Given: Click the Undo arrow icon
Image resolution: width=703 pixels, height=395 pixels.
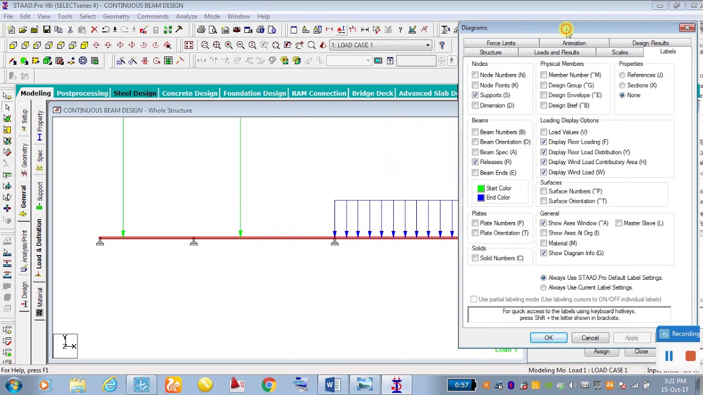Looking at the screenshot, I should (x=105, y=30).
